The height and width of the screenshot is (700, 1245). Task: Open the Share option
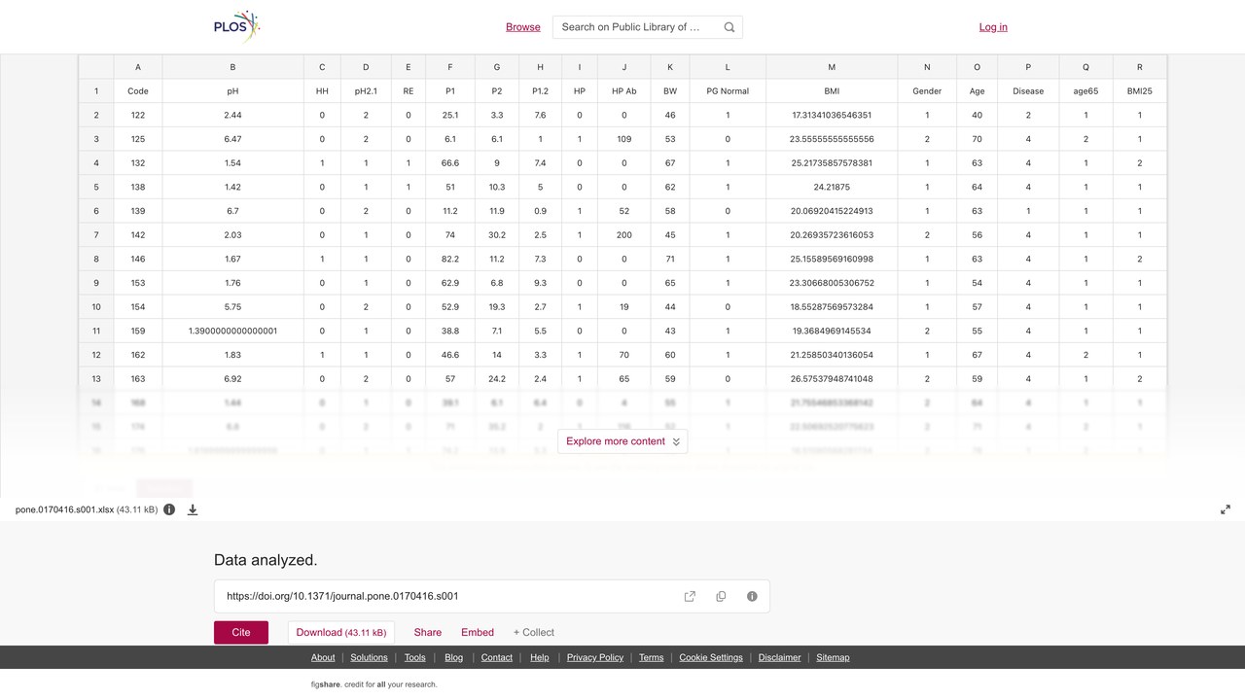[x=428, y=632]
